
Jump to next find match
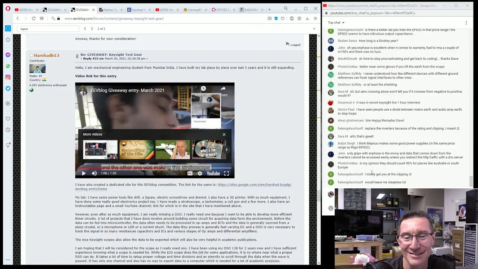click(92, 29)
